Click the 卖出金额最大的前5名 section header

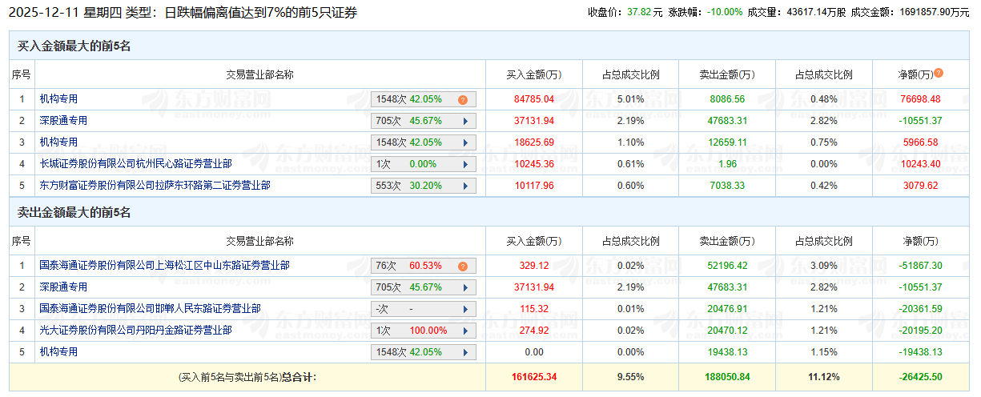[74, 214]
